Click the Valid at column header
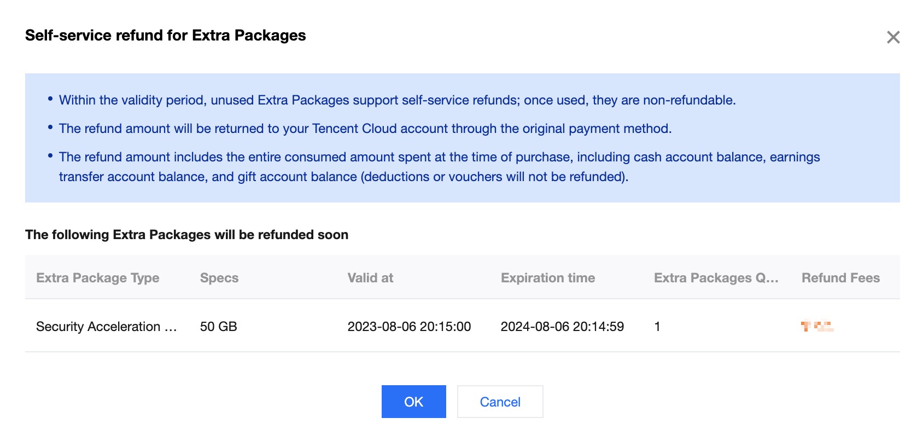Screen dimensions: 923x441 coord(370,278)
